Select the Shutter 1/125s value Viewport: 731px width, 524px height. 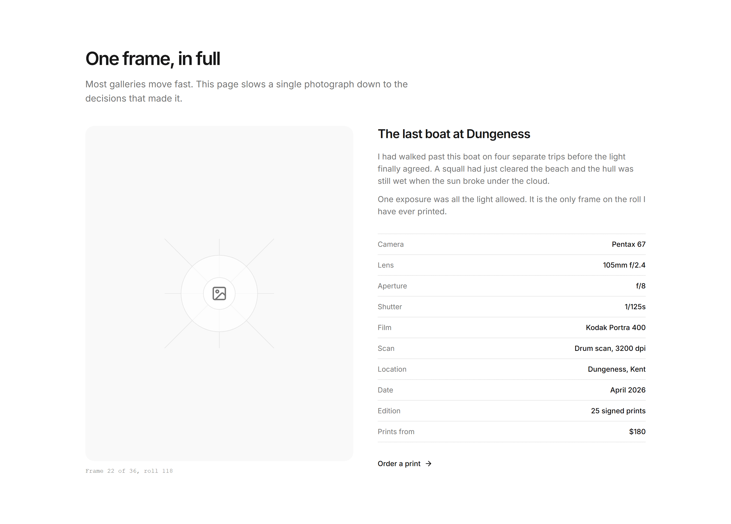pos(635,307)
